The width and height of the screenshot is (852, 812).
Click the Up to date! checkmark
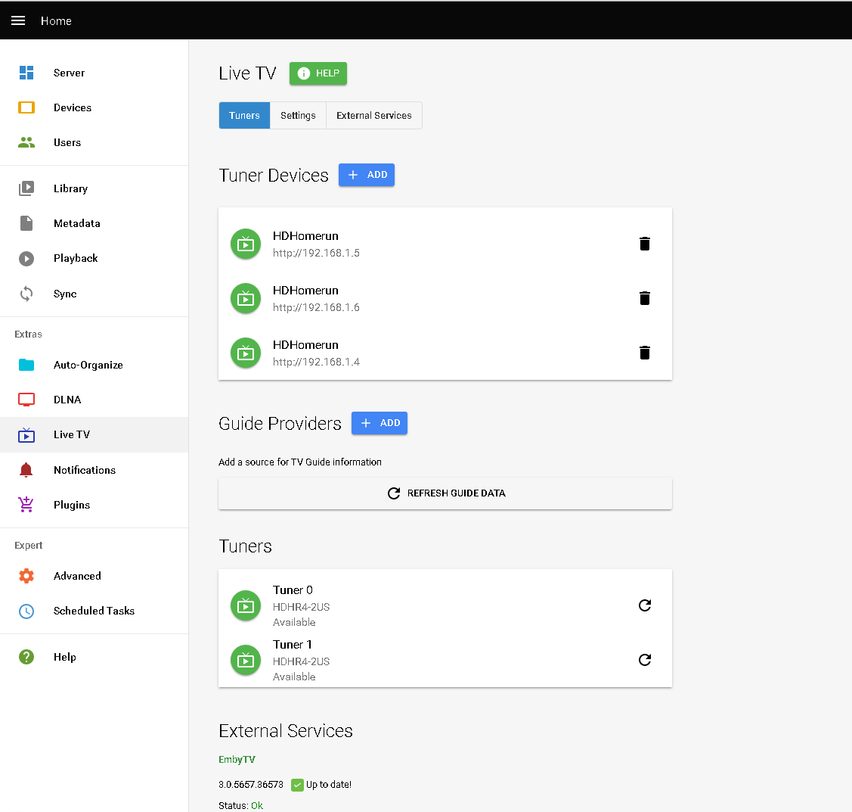coord(297,785)
